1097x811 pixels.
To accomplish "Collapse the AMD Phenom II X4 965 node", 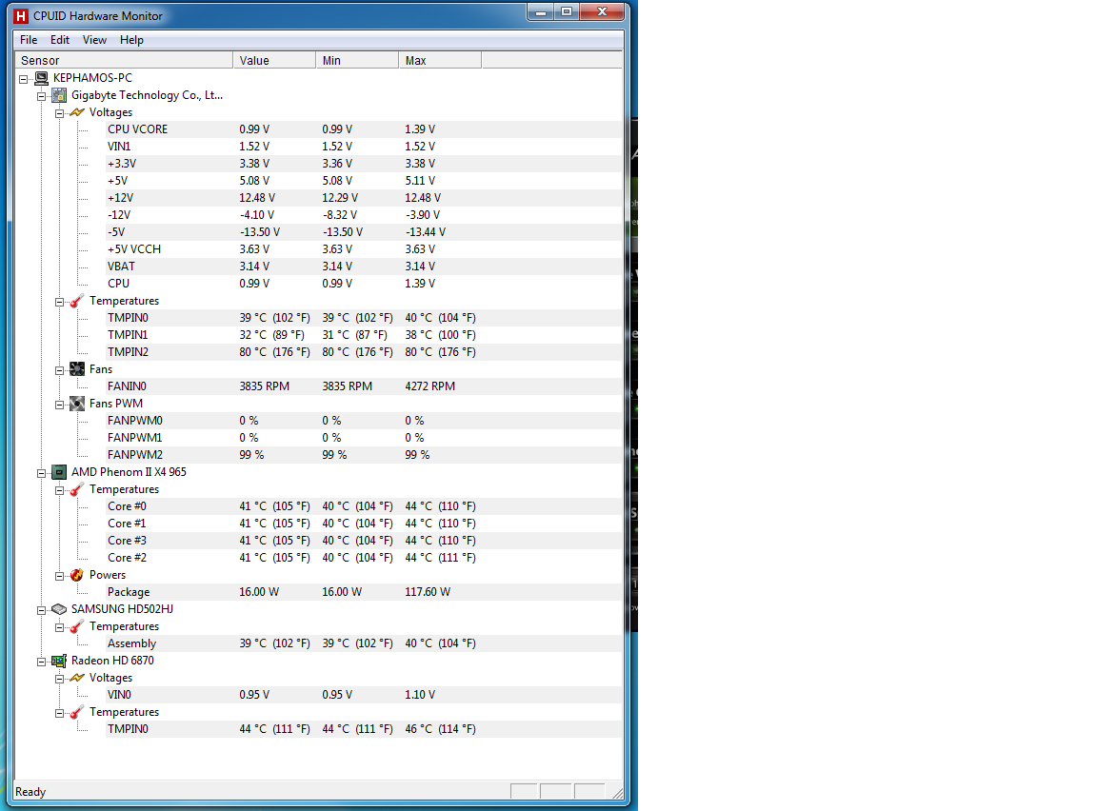I will pos(41,473).
